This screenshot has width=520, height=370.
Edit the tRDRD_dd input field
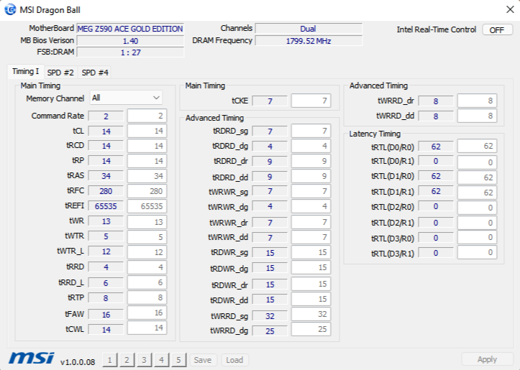click(x=311, y=176)
